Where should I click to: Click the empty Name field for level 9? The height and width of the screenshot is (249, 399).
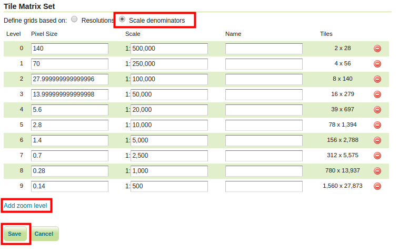coord(264,186)
